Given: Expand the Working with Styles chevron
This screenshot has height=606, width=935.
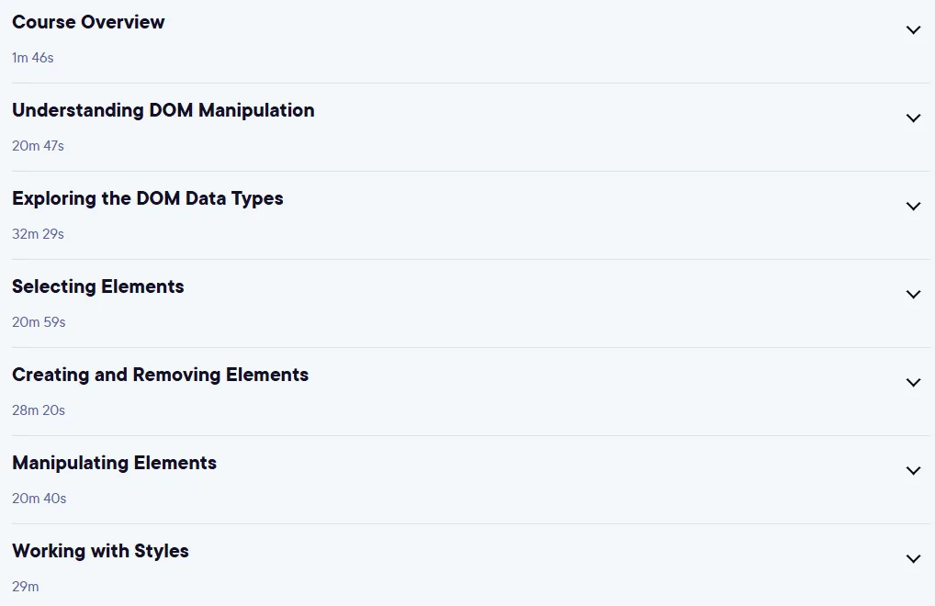Looking at the screenshot, I should 913,559.
